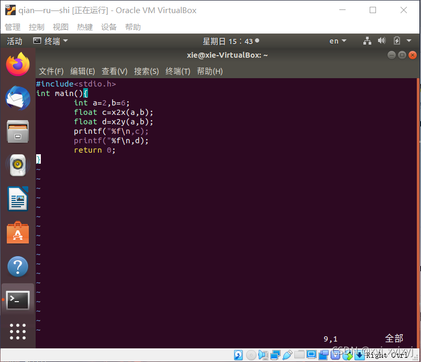Click the Right Ctrl host key label
Viewport: 421px width, 362px height.
pyautogui.click(x=387, y=355)
